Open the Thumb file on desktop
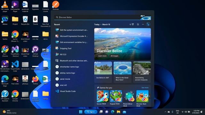 pyautogui.click(x=35, y=20)
